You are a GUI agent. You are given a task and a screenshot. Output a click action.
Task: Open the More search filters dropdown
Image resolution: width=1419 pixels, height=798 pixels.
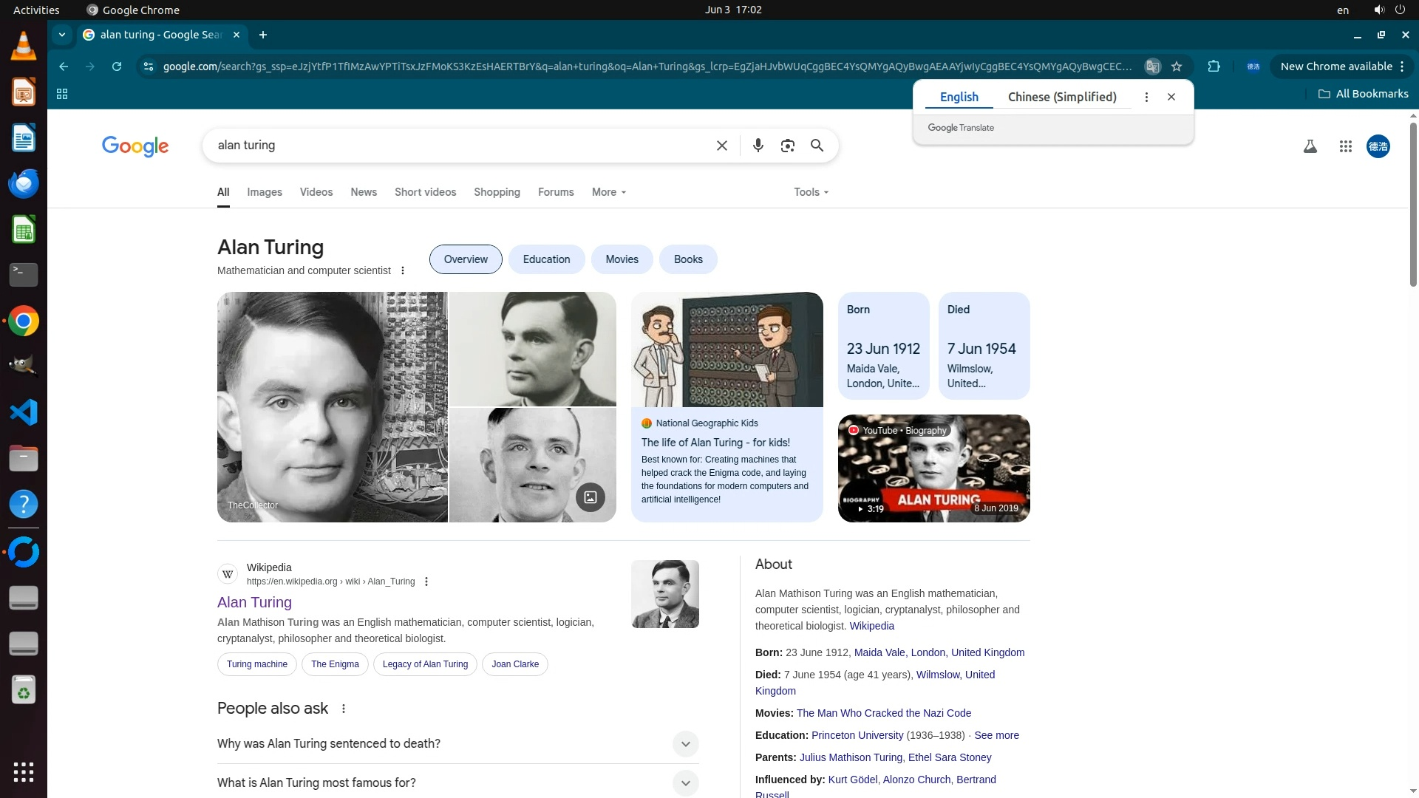pyautogui.click(x=608, y=192)
